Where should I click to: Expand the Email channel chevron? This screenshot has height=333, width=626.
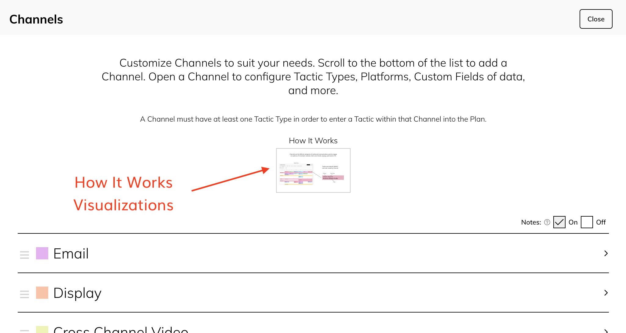click(606, 253)
